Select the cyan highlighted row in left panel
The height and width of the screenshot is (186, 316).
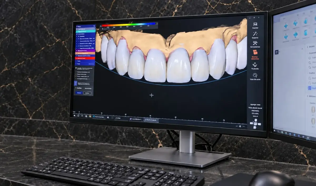pyautogui.click(x=85, y=32)
